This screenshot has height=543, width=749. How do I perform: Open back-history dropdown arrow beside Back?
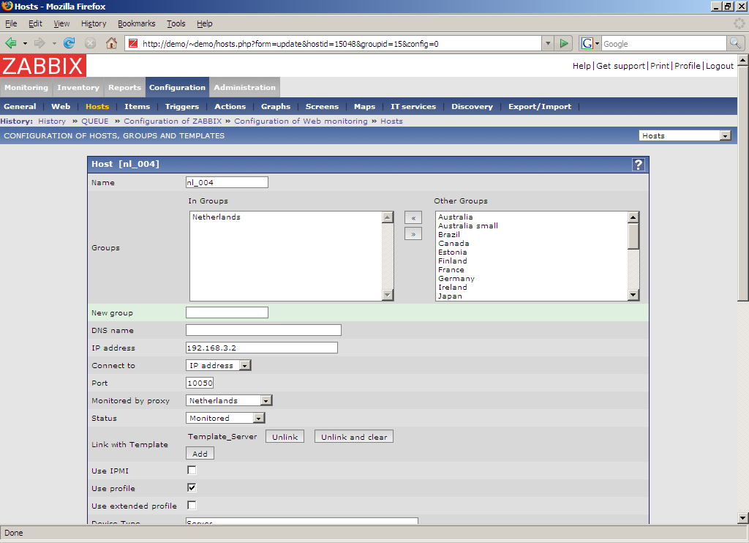(x=25, y=43)
